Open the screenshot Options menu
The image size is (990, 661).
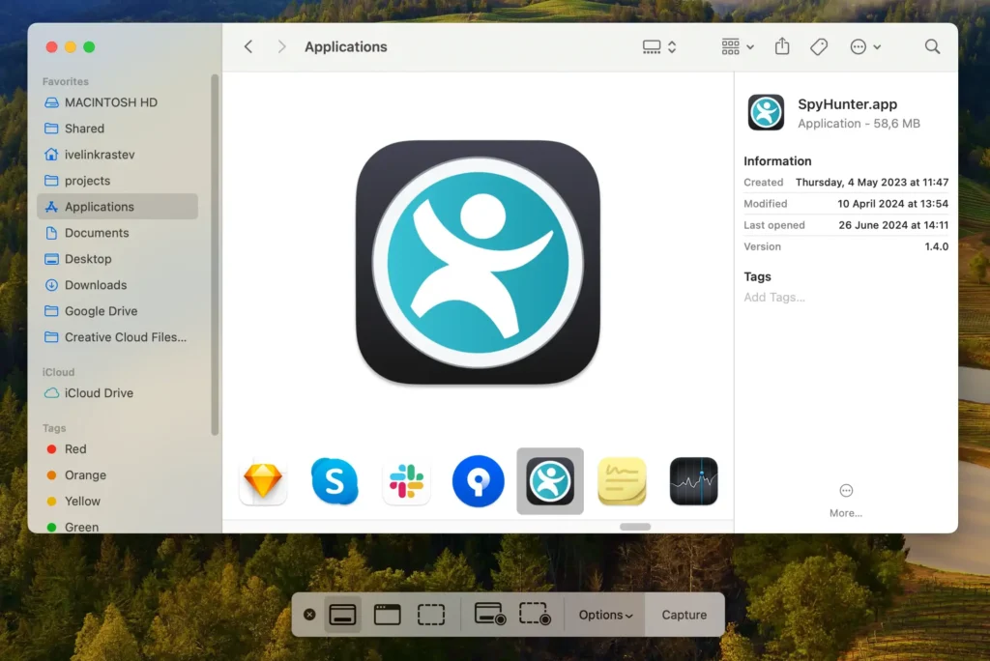(x=605, y=615)
